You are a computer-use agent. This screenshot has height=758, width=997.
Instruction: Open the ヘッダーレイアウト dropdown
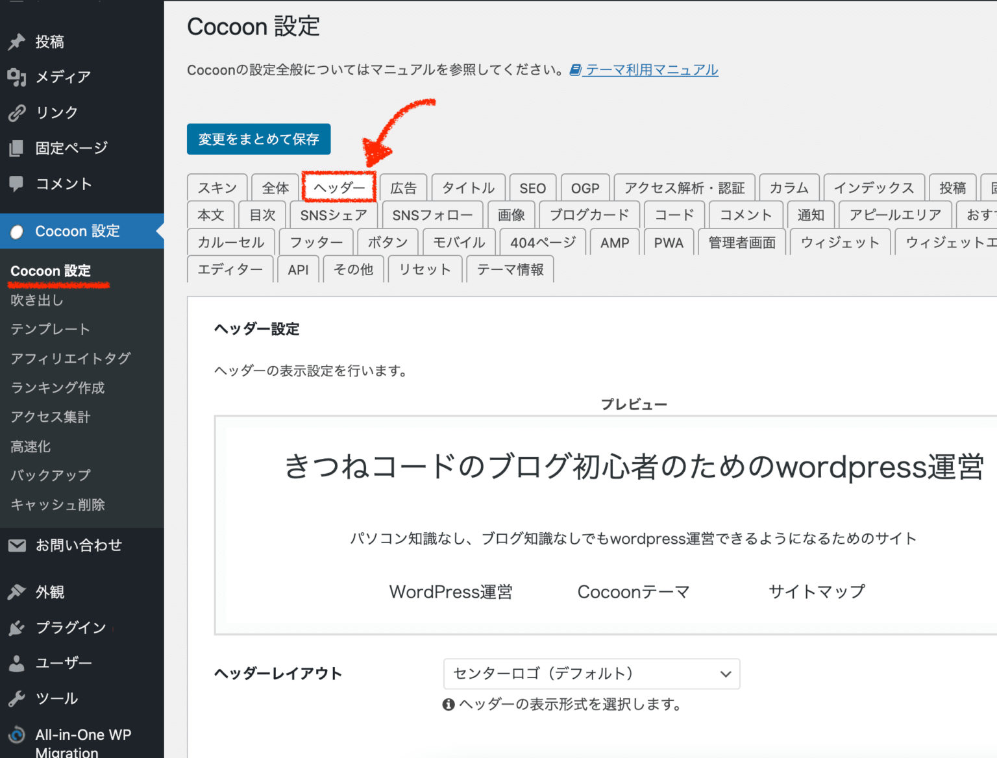point(591,674)
